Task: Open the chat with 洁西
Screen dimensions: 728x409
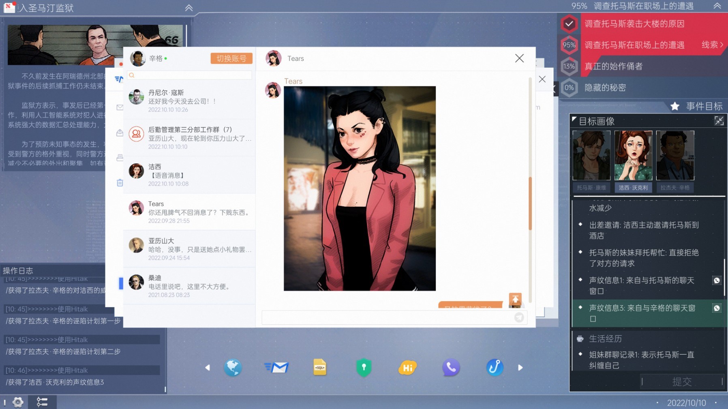Action: [189, 175]
